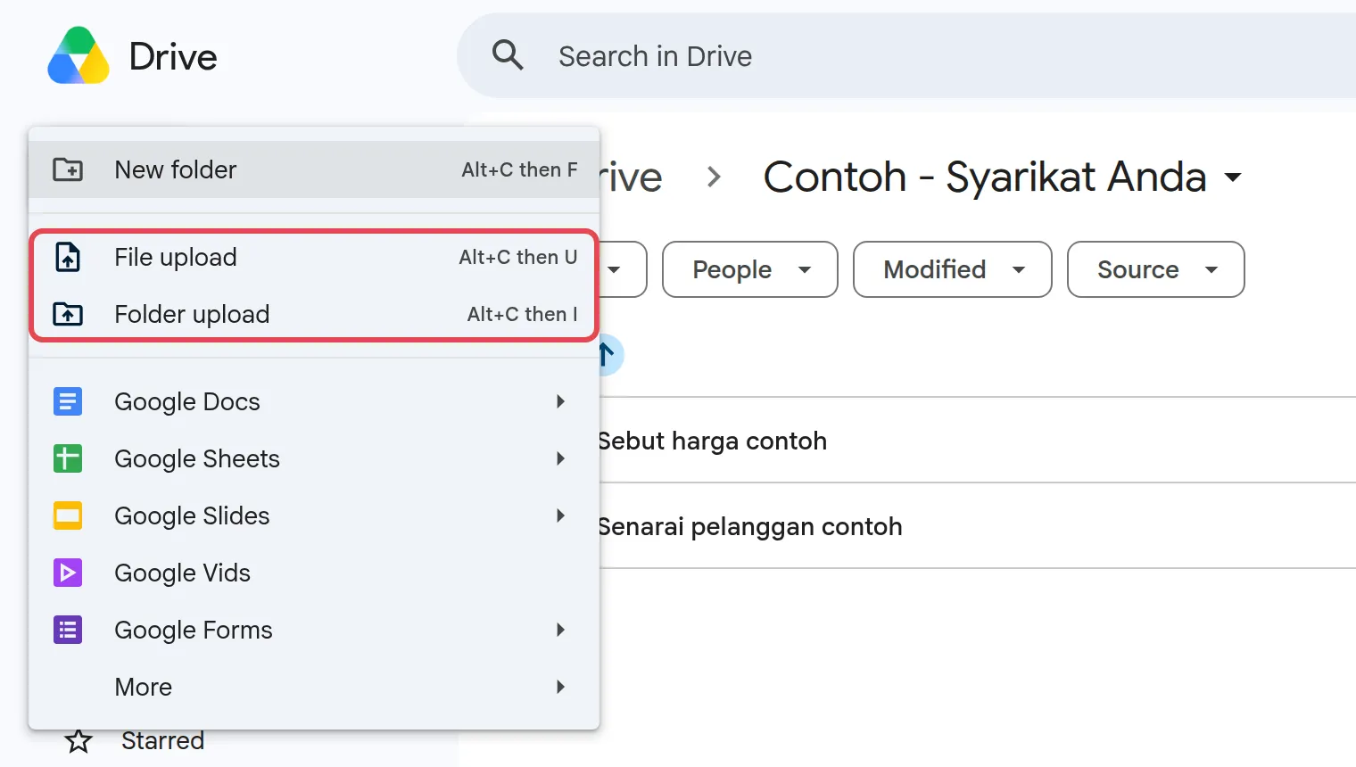Click the Drive product name
The height and width of the screenshot is (767, 1356).
point(173,56)
